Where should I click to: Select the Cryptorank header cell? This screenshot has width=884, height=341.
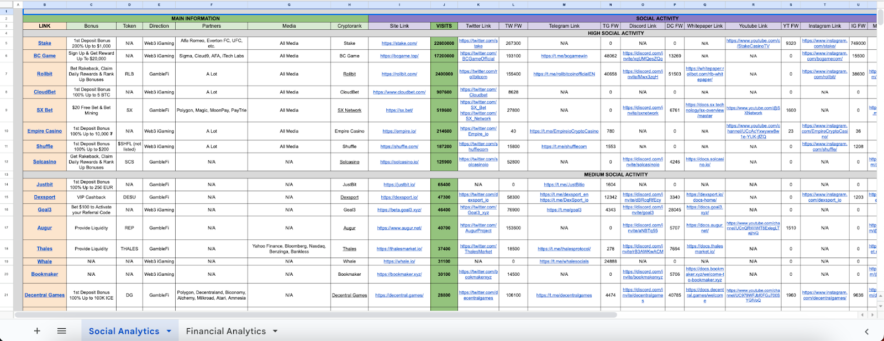[350, 26]
